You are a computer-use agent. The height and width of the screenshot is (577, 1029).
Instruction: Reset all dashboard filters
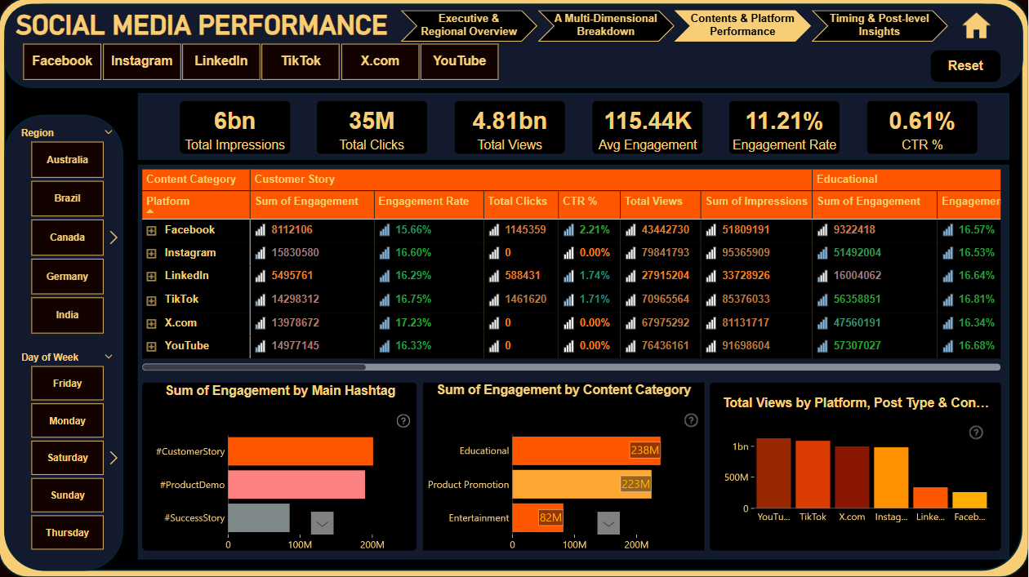pyautogui.click(x=965, y=66)
